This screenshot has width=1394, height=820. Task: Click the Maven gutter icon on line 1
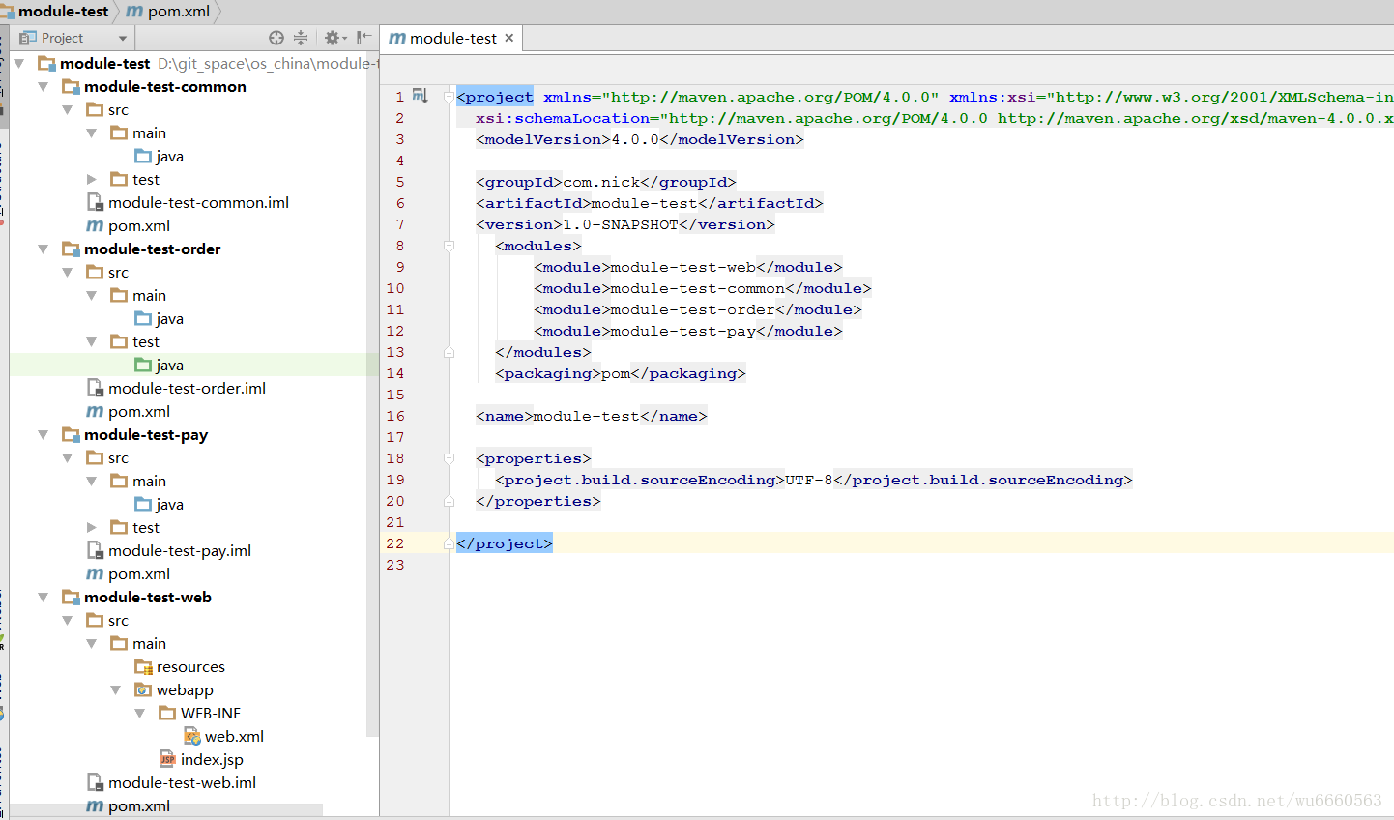click(x=420, y=96)
